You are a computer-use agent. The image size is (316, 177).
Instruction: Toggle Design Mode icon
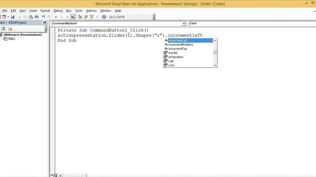(73, 17)
